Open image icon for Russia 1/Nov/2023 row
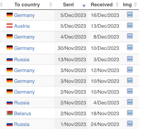Screen dimensions: 146x129 coord(130,124)
